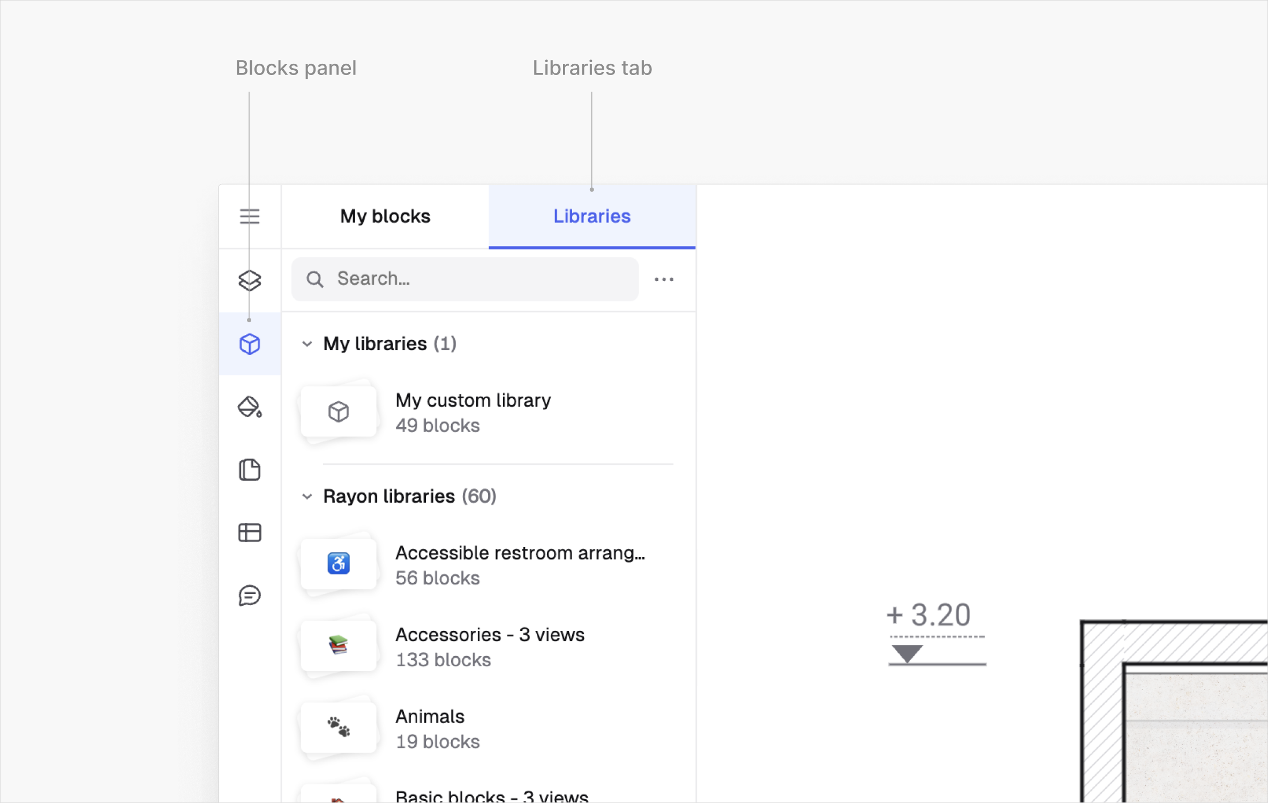Screen dimensions: 1268x803
Task: Collapse the My libraries section chevron
Action: [307, 344]
